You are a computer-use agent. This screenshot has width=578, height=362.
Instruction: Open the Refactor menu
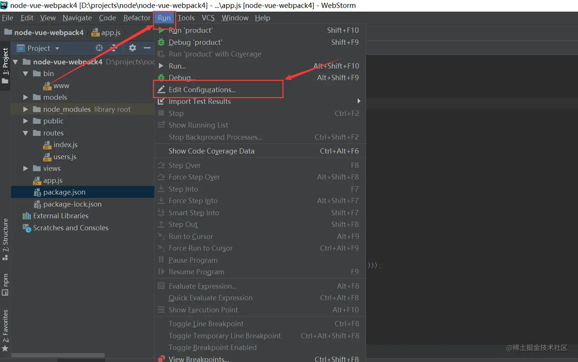(x=137, y=18)
